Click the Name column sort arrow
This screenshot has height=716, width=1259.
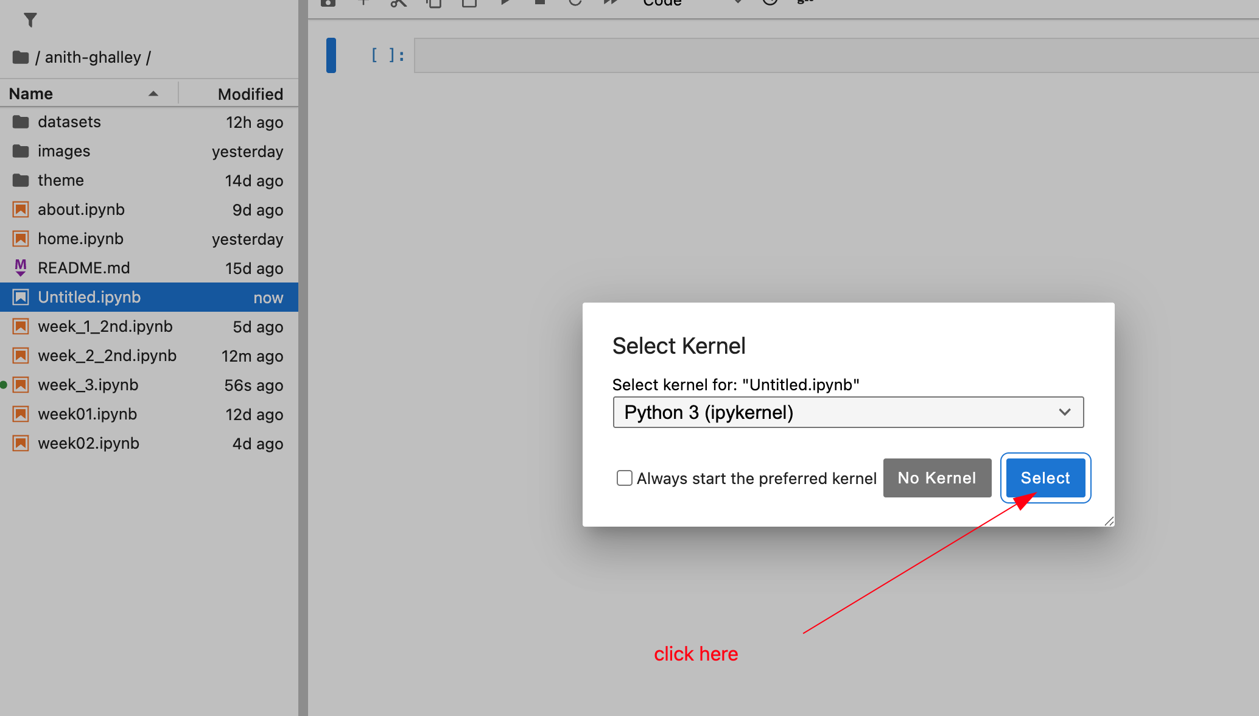coord(153,94)
